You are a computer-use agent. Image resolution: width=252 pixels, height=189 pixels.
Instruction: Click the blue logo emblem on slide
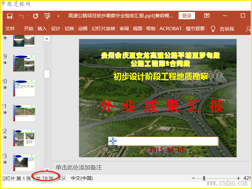(113, 141)
